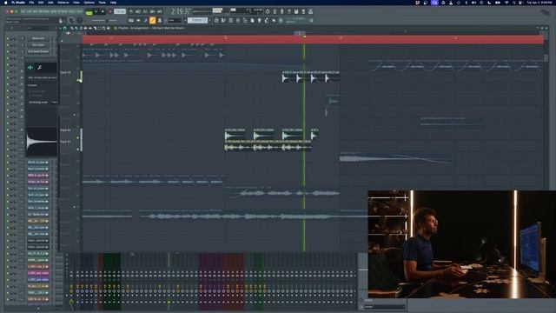Click the View Piano roll toolbar icon
The image size is (556, 313).
click(223, 21)
